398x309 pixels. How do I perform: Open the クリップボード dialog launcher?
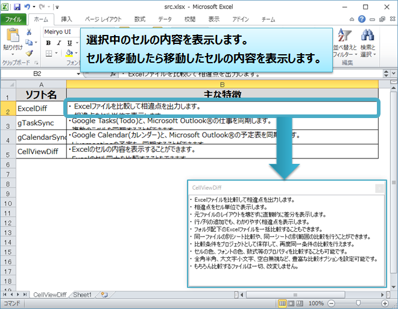[x=36, y=63]
